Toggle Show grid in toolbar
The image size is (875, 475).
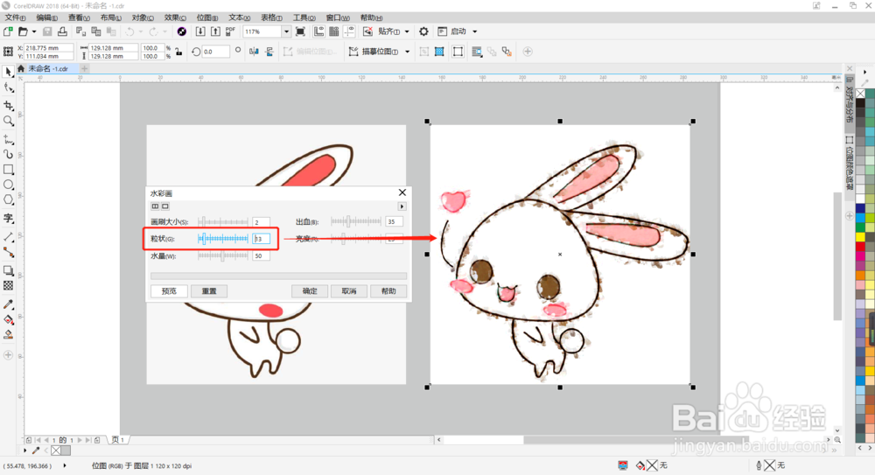333,31
